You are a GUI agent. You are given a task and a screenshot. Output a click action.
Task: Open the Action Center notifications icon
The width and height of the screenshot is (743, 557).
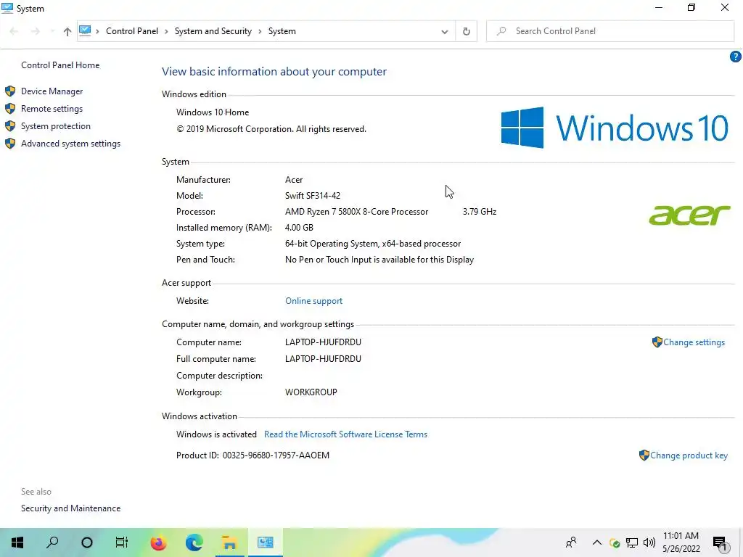pos(720,542)
